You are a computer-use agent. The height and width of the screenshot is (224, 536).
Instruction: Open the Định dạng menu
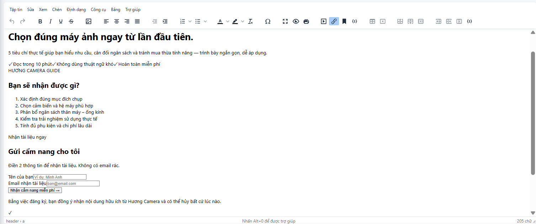(76, 10)
